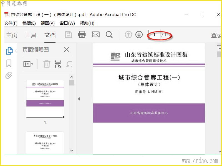Click the 图集号:L16M101 text in the document

tap(149, 92)
